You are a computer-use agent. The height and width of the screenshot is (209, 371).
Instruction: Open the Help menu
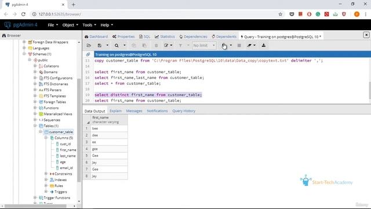coord(107,25)
